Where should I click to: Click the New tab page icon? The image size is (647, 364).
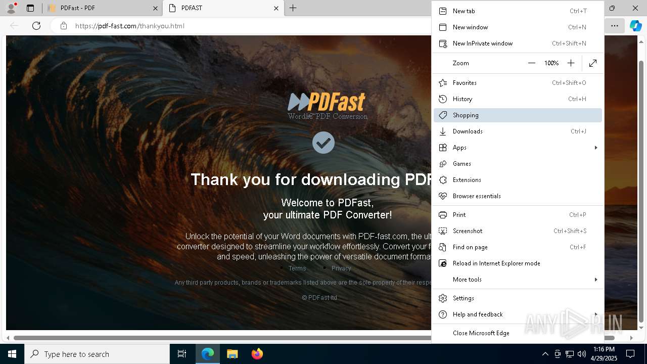443,11
